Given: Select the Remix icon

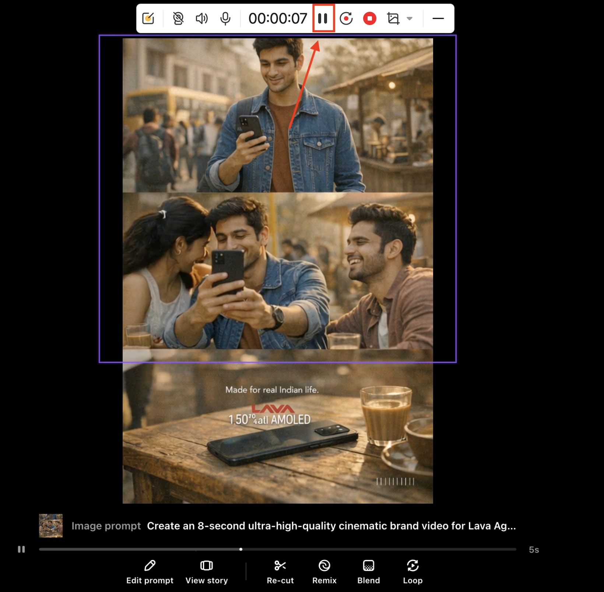Looking at the screenshot, I should [324, 566].
